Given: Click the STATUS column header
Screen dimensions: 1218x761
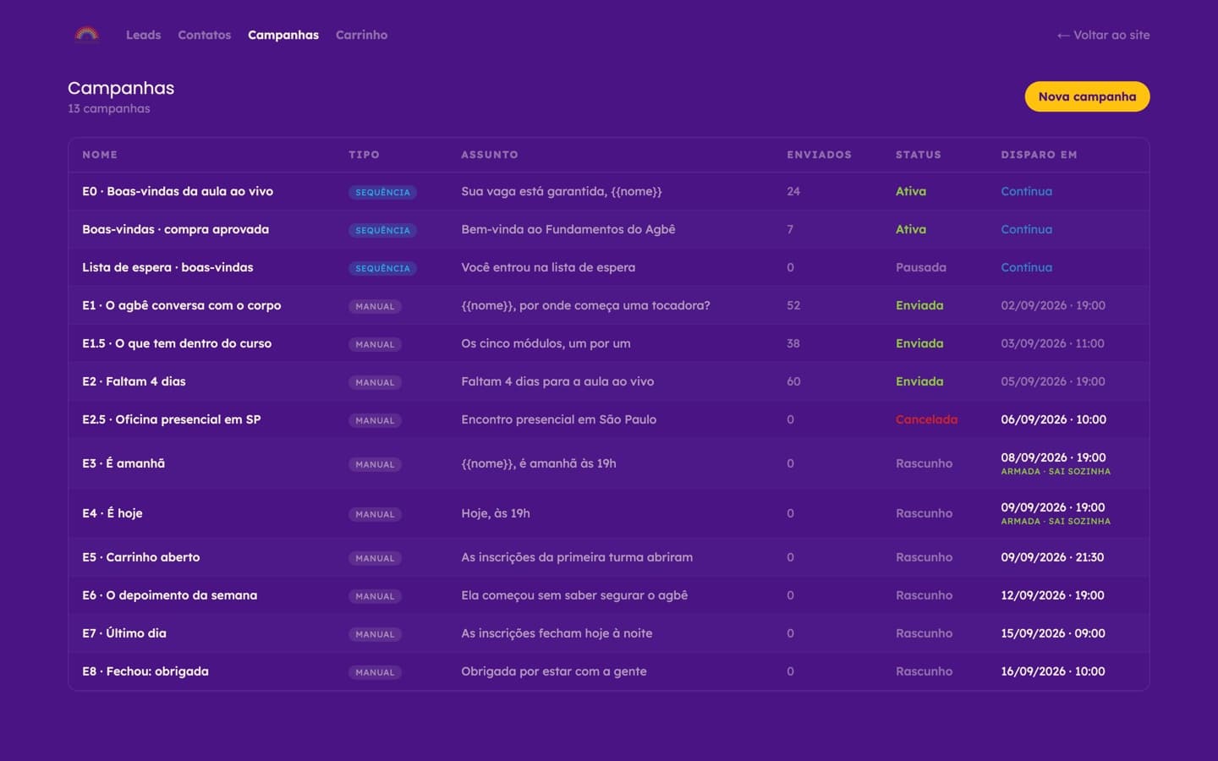Looking at the screenshot, I should tap(918, 155).
